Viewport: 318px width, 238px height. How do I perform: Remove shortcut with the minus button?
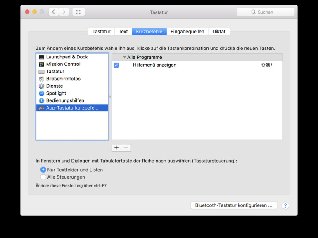pyautogui.click(x=126, y=147)
